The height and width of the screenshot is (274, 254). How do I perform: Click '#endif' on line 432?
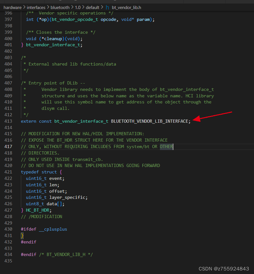[x=29, y=242]
